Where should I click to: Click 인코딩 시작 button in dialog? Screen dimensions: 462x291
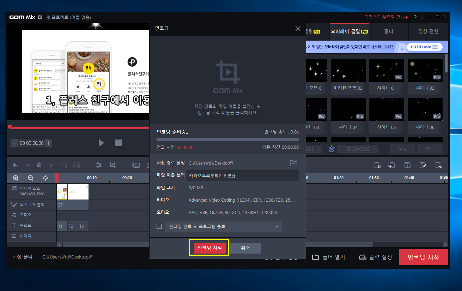[209, 248]
